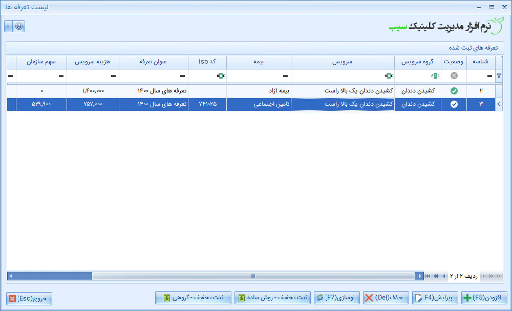Click the green plus Add (F5) icon
The height and width of the screenshot is (311, 512).
(x=467, y=298)
